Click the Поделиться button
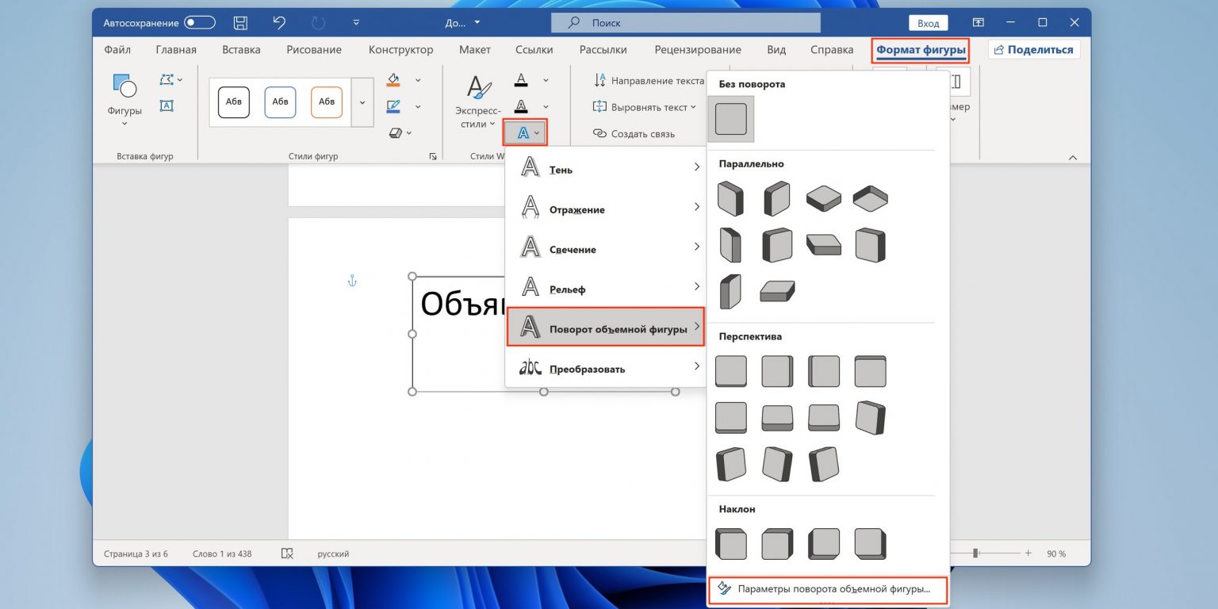Screen dimensions: 1218x609 coord(1034,49)
